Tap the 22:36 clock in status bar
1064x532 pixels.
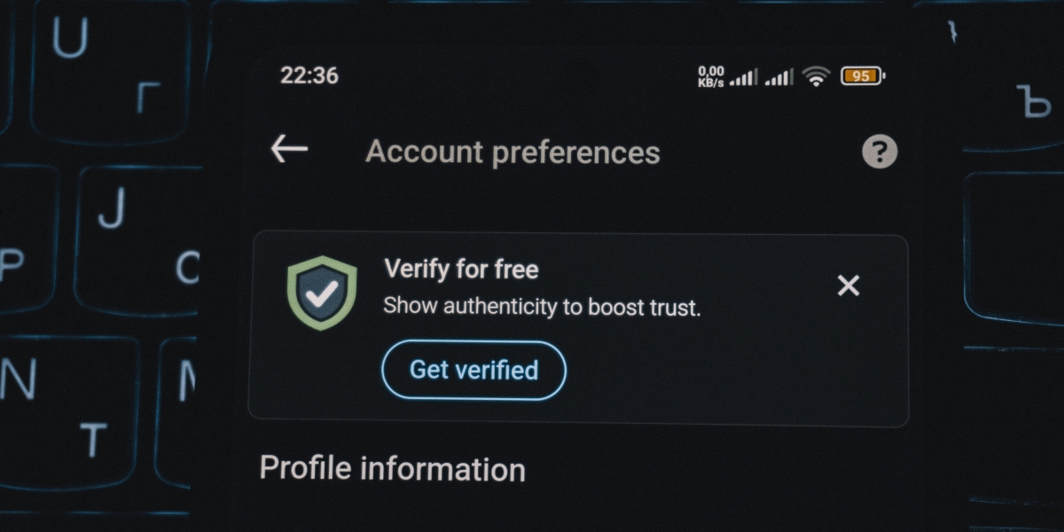(309, 76)
